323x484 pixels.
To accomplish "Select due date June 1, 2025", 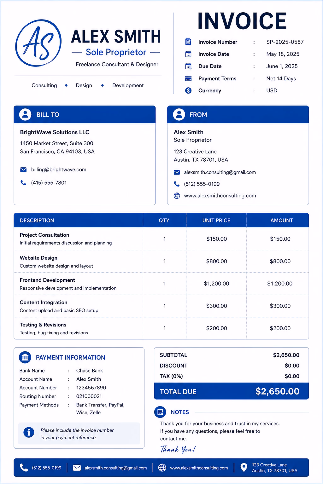I will pyautogui.click(x=282, y=66).
